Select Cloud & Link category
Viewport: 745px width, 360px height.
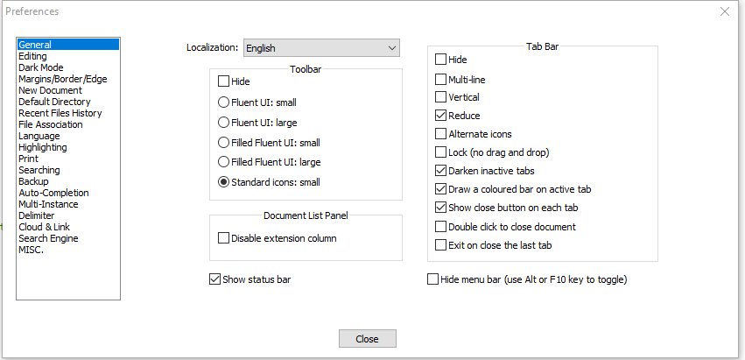[x=45, y=227]
